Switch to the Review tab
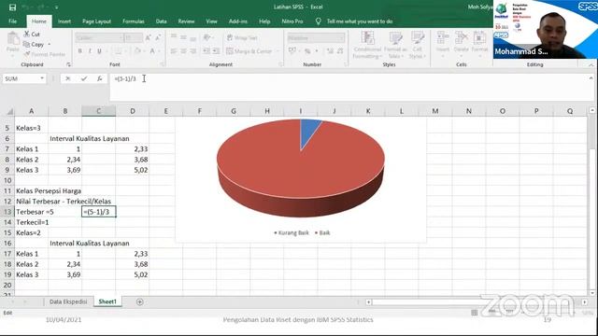 pos(186,21)
